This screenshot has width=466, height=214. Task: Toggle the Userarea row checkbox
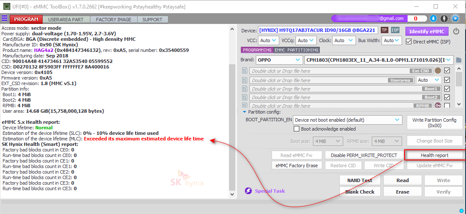[x=447, y=80]
